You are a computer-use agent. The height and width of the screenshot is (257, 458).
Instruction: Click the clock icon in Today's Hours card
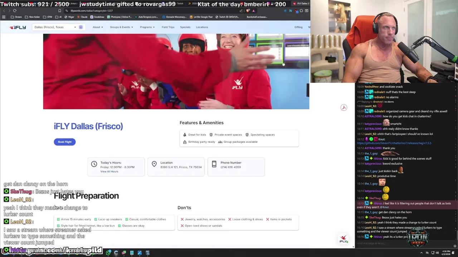(94, 164)
